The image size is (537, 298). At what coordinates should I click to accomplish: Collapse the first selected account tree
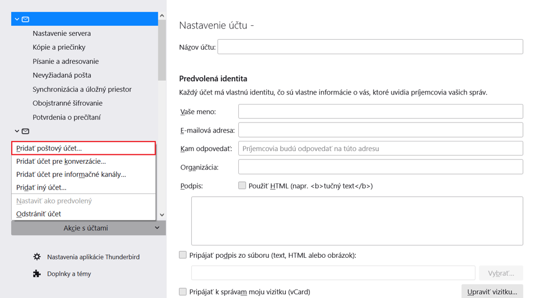pyautogui.click(x=17, y=19)
